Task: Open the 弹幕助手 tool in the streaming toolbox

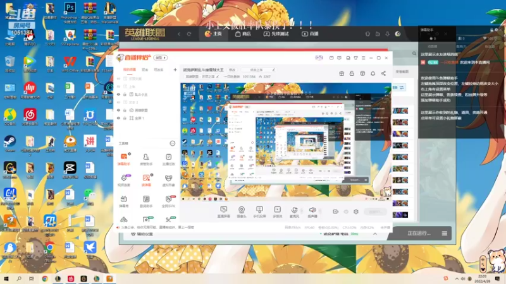Action: pyautogui.click(x=123, y=159)
